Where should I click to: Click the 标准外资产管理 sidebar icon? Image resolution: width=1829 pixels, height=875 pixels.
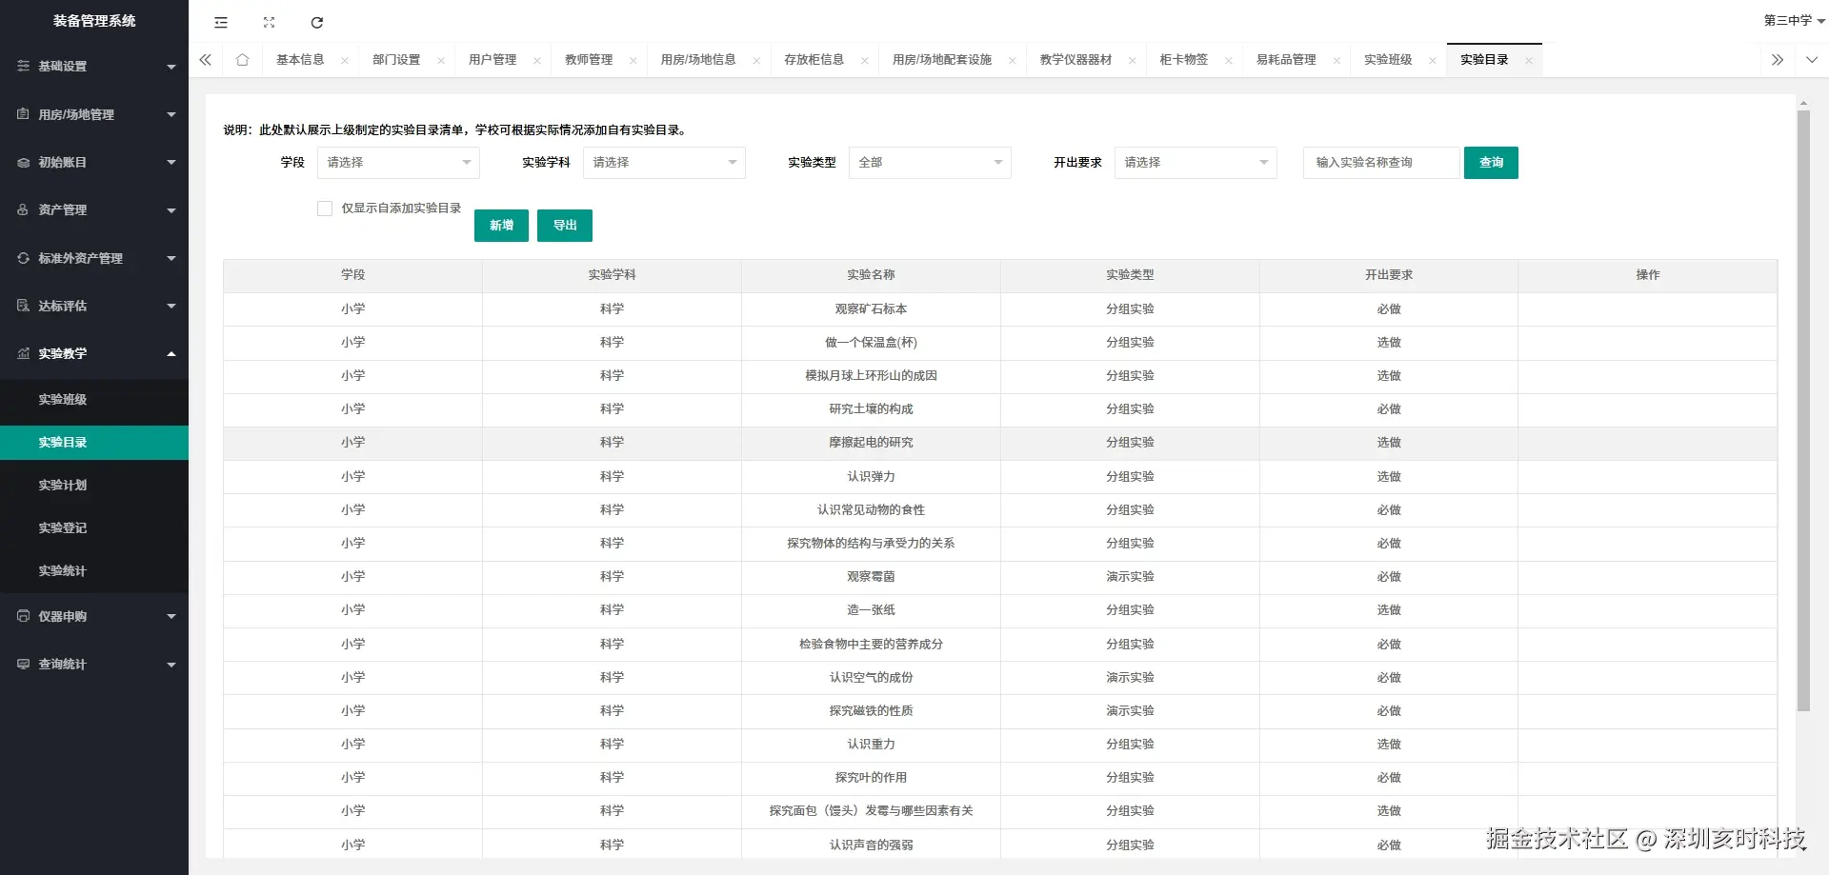coord(23,257)
